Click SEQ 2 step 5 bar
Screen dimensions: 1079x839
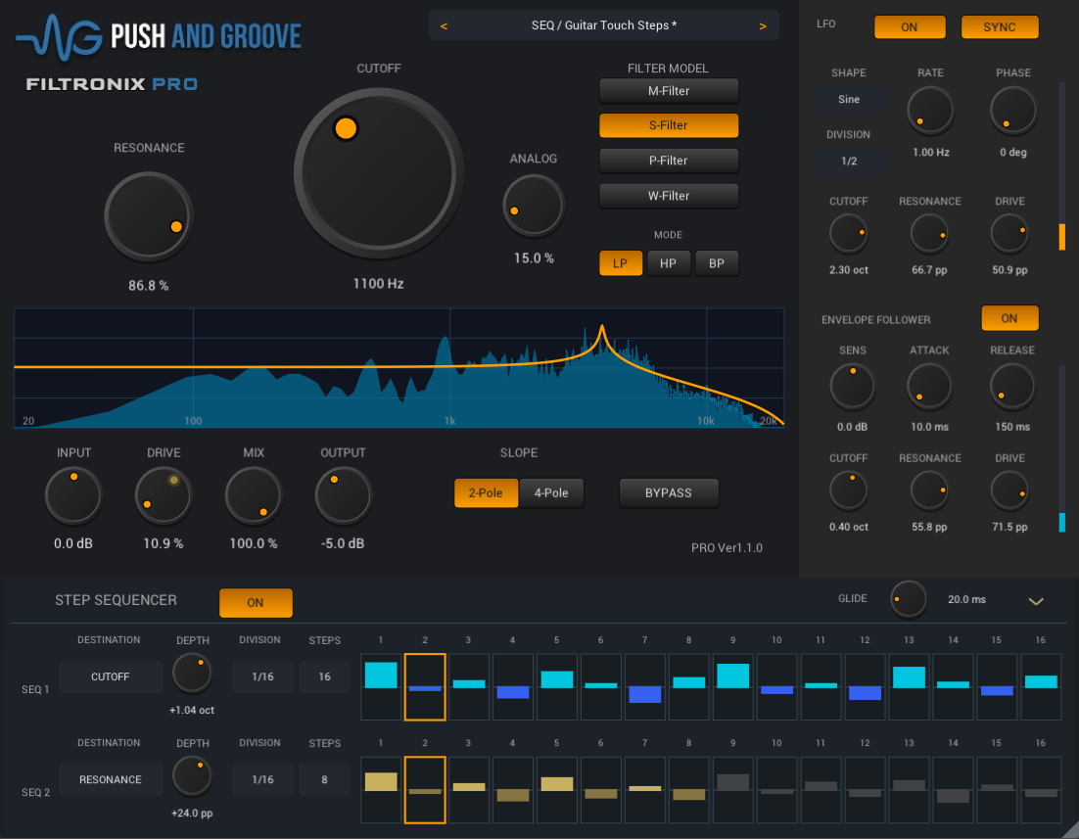pos(557,784)
